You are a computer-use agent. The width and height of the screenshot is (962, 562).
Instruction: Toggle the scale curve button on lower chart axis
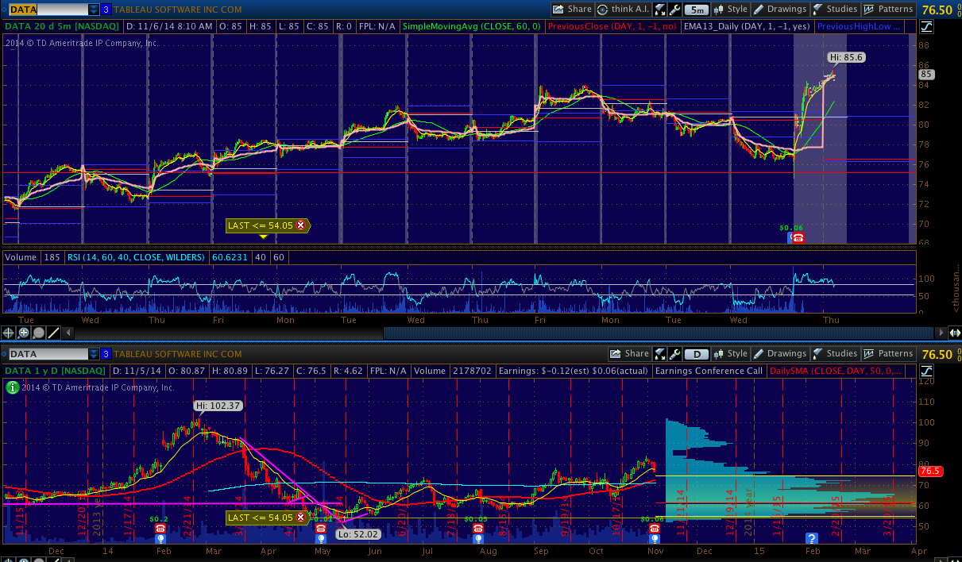click(926, 371)
